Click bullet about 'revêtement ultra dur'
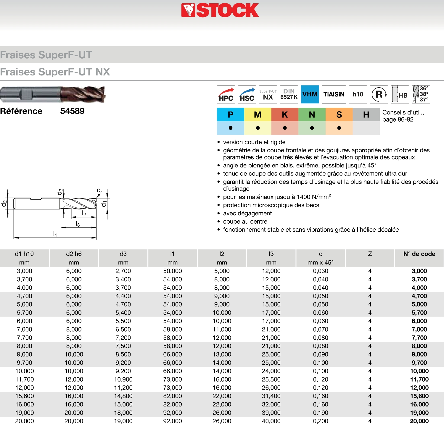This screenshot has height=431, width=444. point(315,174)
